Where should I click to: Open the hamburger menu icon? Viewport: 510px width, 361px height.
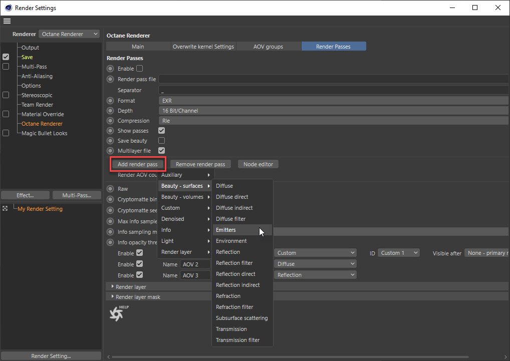pyautogui.click(x=7, y=21)
